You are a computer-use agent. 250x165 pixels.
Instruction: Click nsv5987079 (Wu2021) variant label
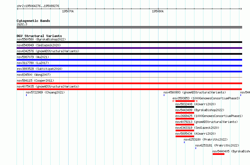[33, 57]
